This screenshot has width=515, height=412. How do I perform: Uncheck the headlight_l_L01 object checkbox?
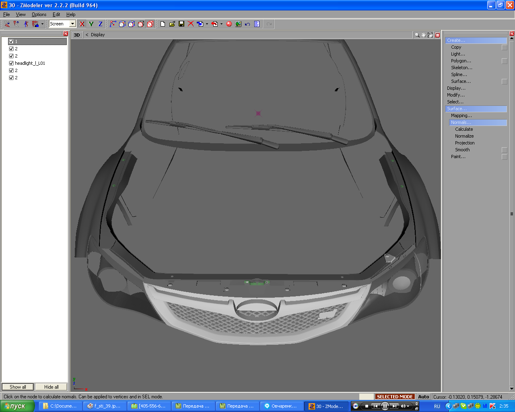coord(11,63)
